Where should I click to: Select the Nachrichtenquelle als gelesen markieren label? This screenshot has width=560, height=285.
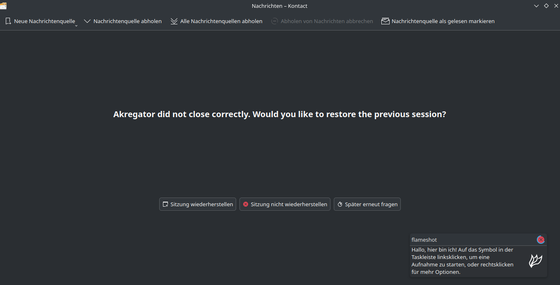[x=443, y=21]
